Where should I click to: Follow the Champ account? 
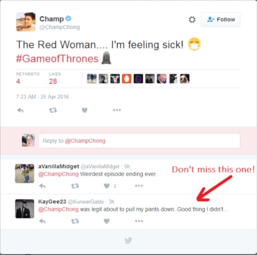(x=220, y=20)
